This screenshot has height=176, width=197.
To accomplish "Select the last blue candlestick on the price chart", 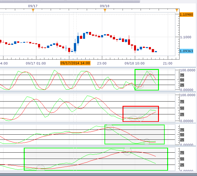I will coord(156,52).
